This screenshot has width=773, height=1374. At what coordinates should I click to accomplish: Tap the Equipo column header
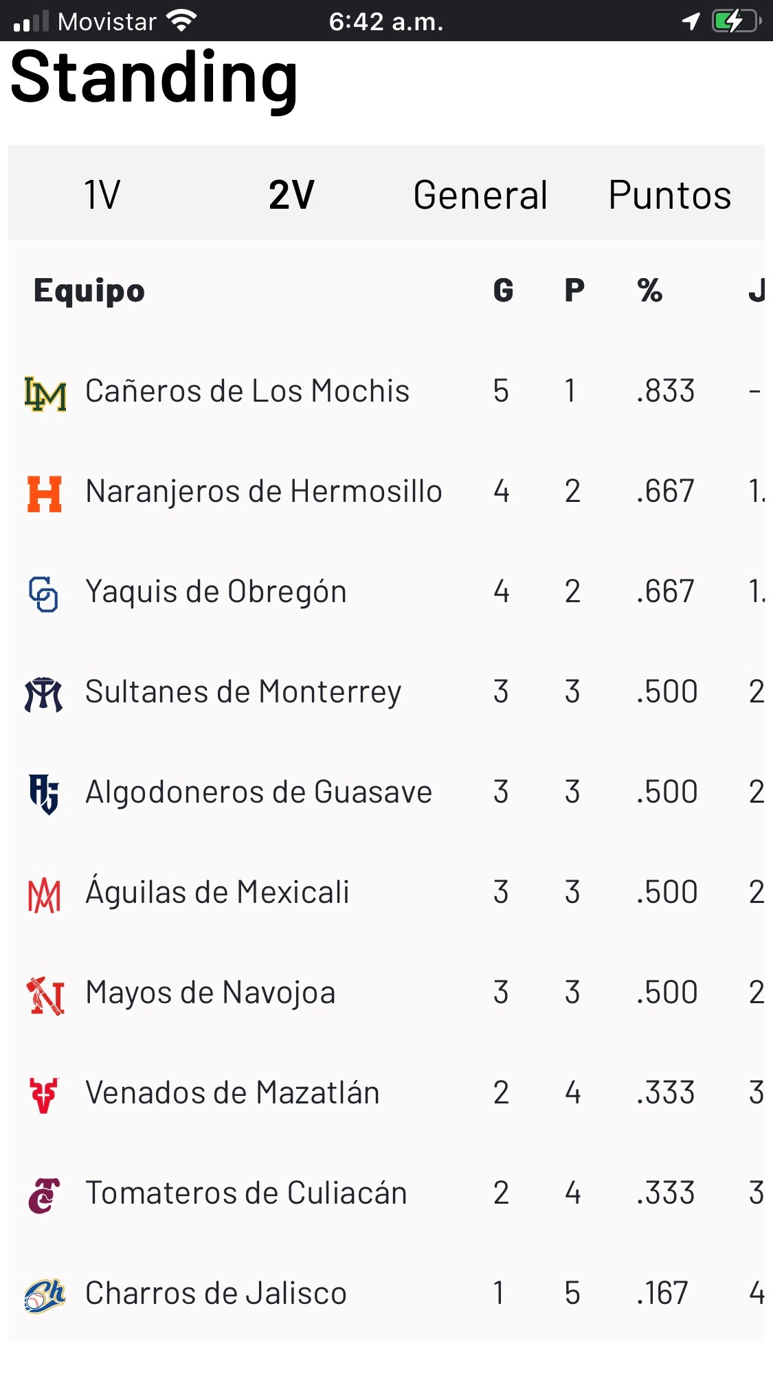pos(89,290)
